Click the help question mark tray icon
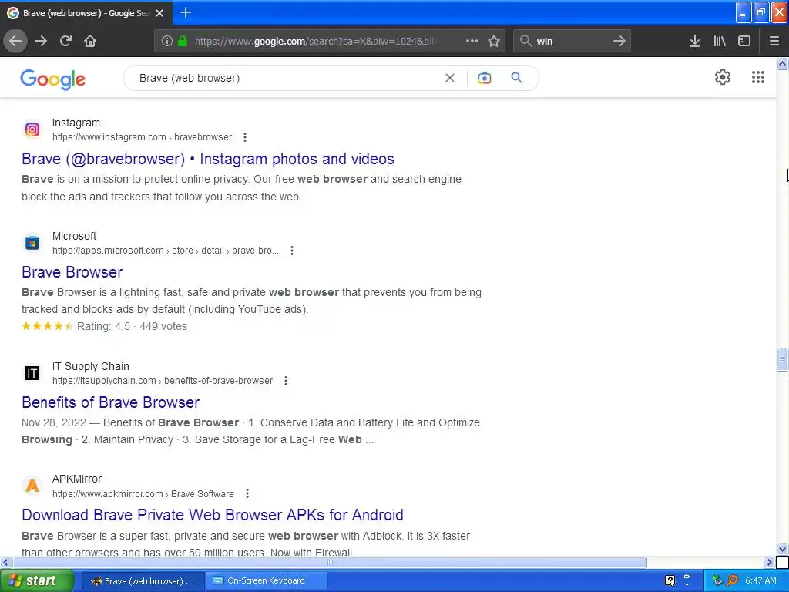The width and height of the screenshot is (789, 592). (x=670, y=580)
